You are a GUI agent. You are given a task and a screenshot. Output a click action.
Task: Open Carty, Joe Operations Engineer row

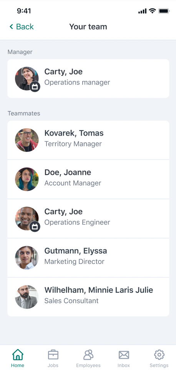coord(88,218)
